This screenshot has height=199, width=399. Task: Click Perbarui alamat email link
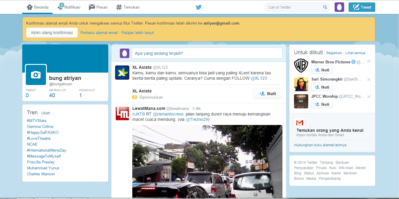click(99, 33)
